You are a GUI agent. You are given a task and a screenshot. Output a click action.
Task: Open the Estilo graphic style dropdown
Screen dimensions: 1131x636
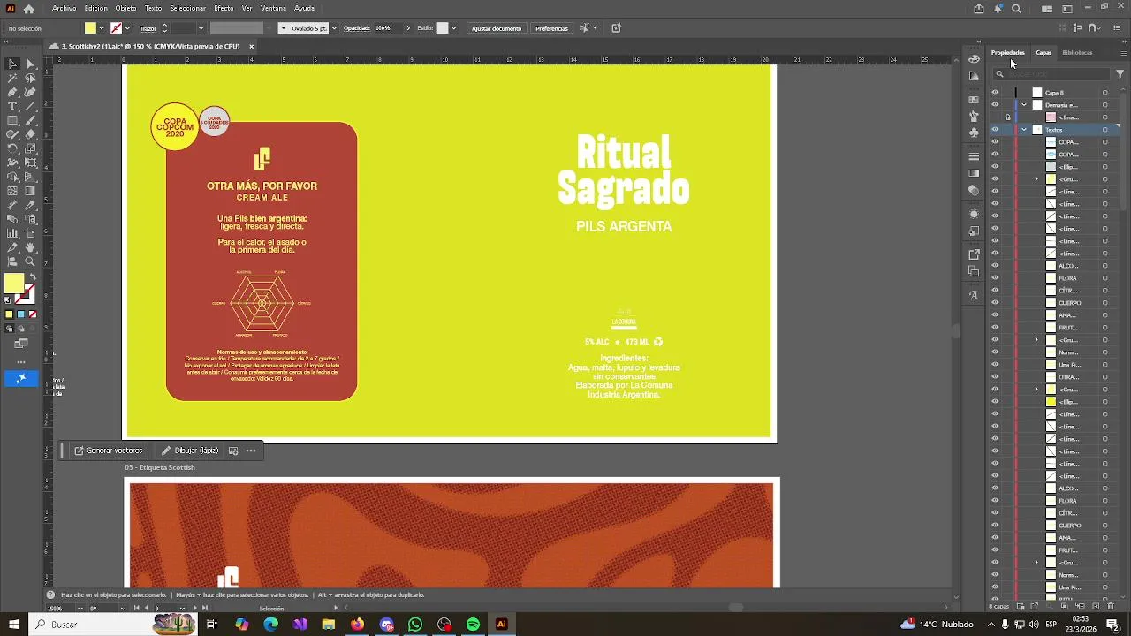[453, 28]
